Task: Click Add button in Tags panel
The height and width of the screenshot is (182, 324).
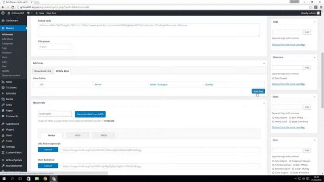Action: point(307,32)
